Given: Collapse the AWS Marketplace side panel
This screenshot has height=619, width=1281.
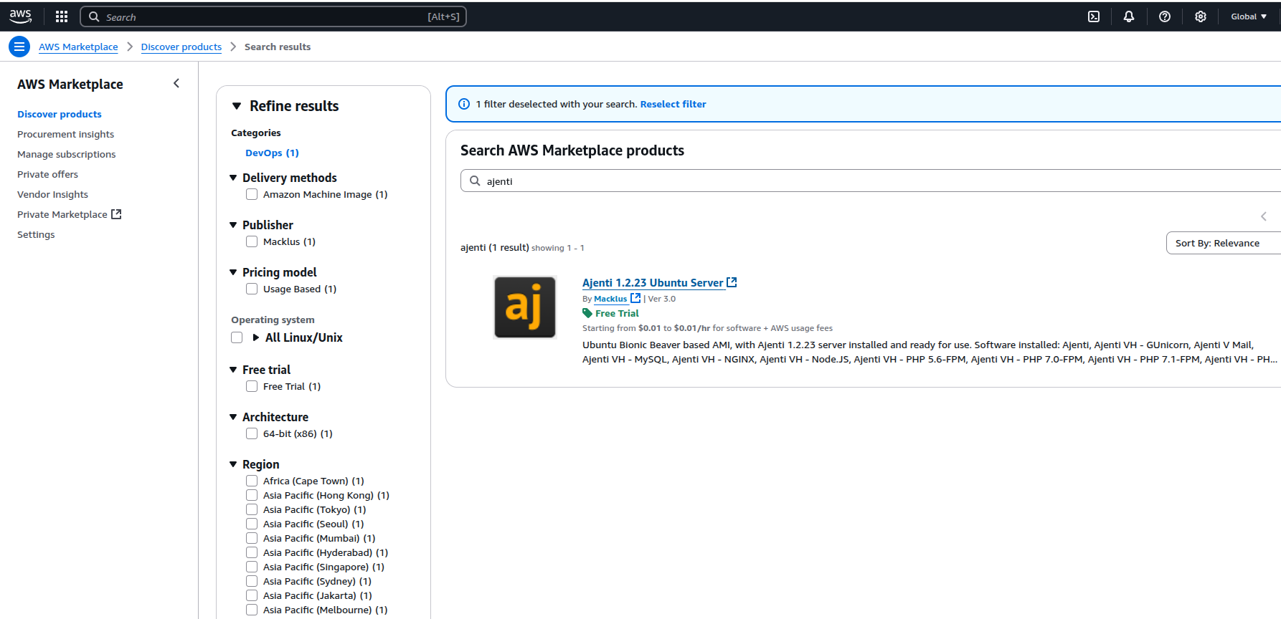Looking at the screenshot, I should coord(176,84).
